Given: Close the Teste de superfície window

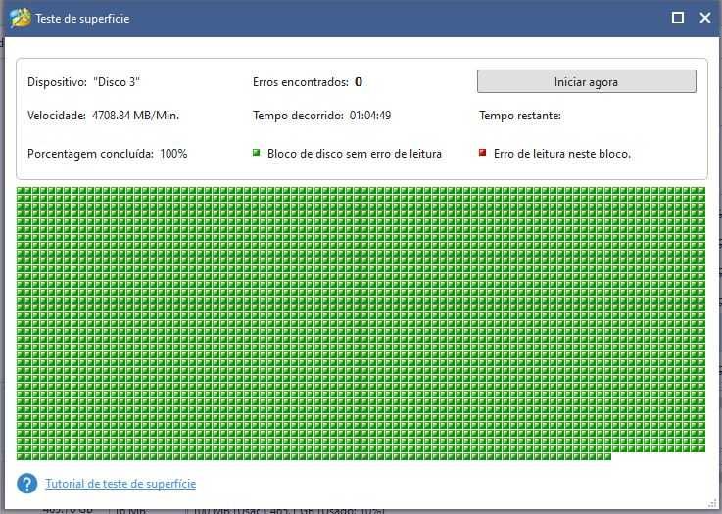Looking at the screenshot, I should 705,18.
